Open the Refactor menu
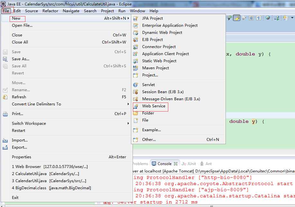This screenshot has height=207, width=295. pyautogui.click(x=50, y=11)
